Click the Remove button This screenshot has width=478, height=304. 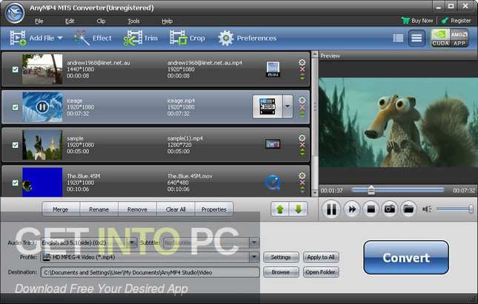click(x=137, y=209)
